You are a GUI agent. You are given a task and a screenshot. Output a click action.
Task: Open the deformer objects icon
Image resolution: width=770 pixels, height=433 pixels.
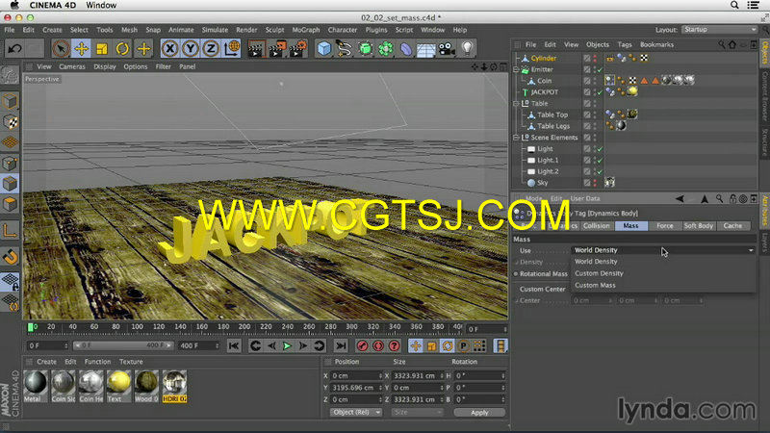[406, 49]
